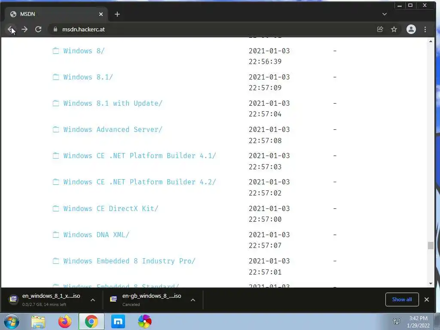440x330 pixels.
Task: Close the MSDN tab
Action: (101, 14)
